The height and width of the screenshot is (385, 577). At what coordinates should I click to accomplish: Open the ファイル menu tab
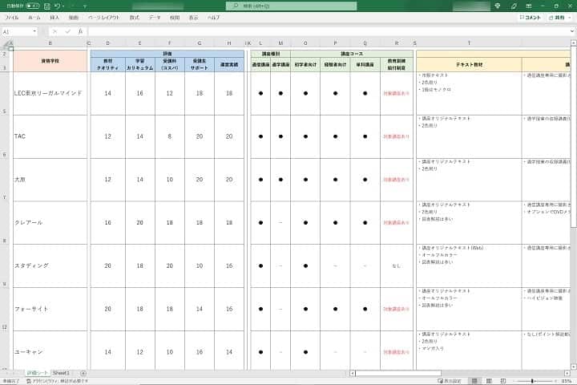(x=12, y=18)
